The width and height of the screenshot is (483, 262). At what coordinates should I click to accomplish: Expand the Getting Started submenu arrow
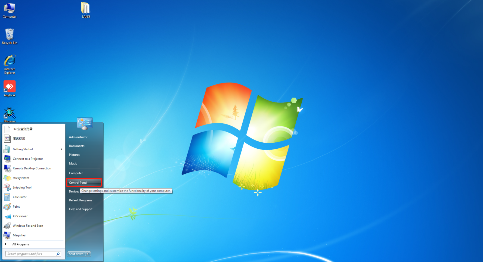61,149
